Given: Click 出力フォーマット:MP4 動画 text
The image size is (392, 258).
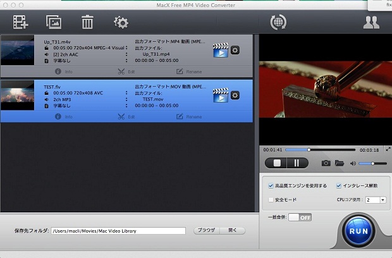Looking at the screenshot, I should point(170,42).
